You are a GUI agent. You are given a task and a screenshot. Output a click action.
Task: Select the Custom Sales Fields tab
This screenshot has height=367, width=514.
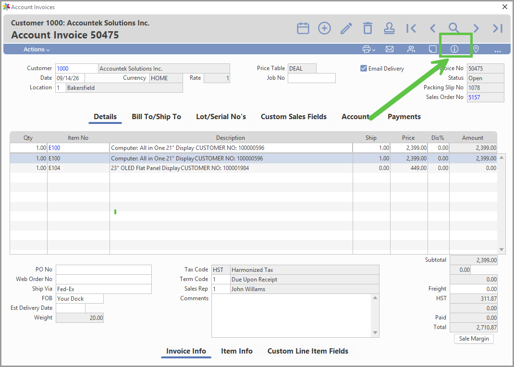tap(294, 117)
